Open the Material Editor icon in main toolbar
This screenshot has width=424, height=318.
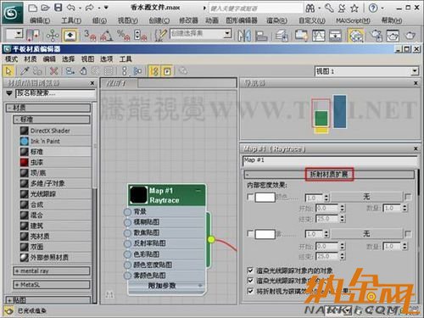coord(355,36)
